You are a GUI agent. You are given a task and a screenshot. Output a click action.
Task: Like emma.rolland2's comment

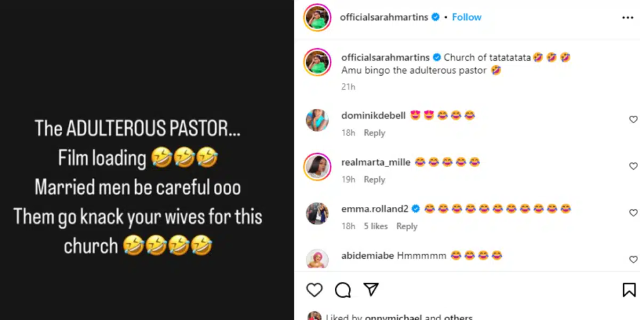click(x=633, y=213)
